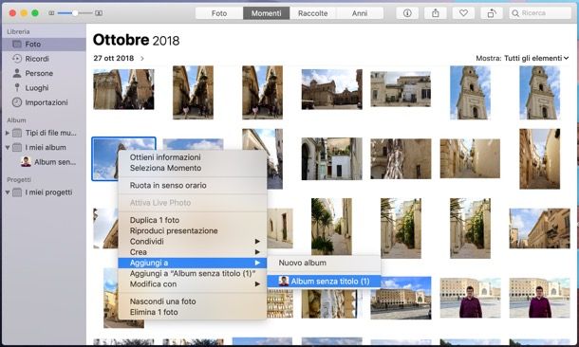The image size is (579, 347).
Task: Collapse I miei progetti disclosure triangle
Action: [x=7, y=192]
